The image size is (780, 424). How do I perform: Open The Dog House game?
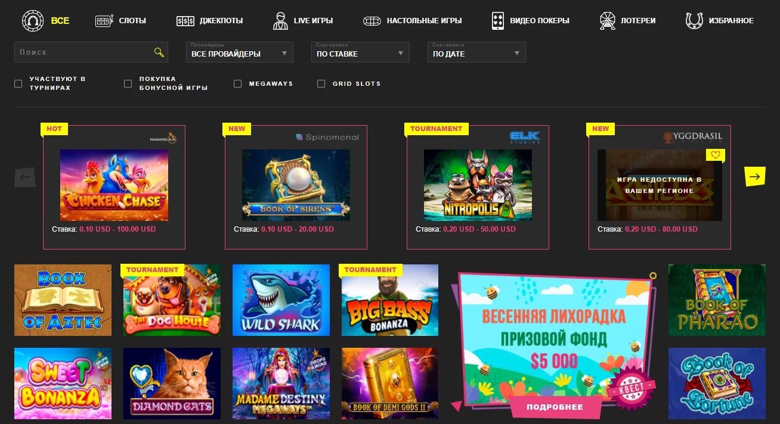tap(172, 300)
